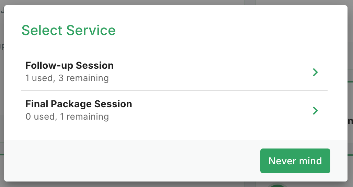353x187 pixels.
Task: Click the dimmed backdrop below the dialog
Action: (x=137, y=185)
